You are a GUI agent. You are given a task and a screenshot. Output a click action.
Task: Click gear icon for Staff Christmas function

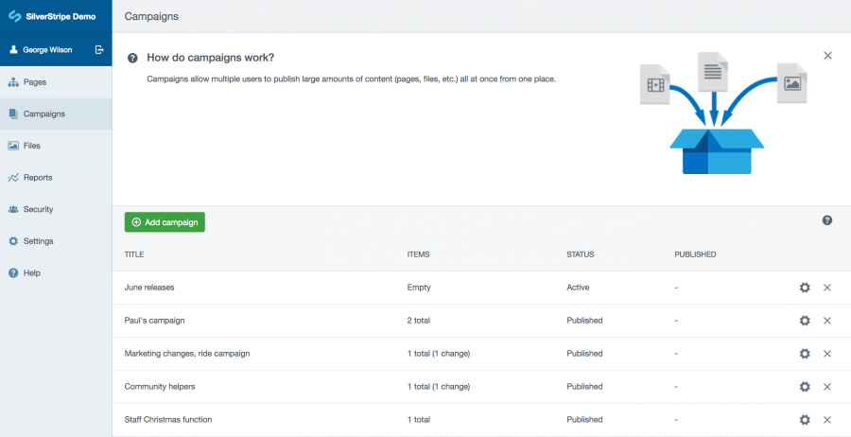coord(805,420)
